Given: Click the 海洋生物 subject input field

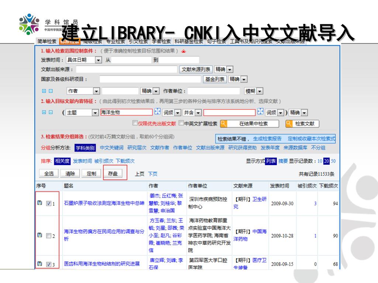Looking at the screenshot, I should (126, 112).
